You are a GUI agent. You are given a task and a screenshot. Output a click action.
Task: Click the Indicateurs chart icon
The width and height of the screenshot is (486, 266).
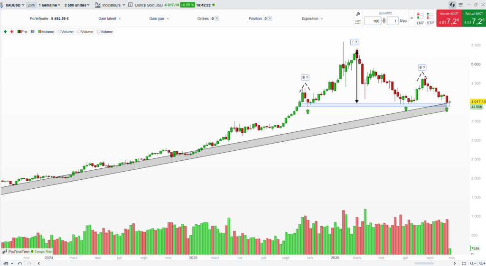pos(98,5)
